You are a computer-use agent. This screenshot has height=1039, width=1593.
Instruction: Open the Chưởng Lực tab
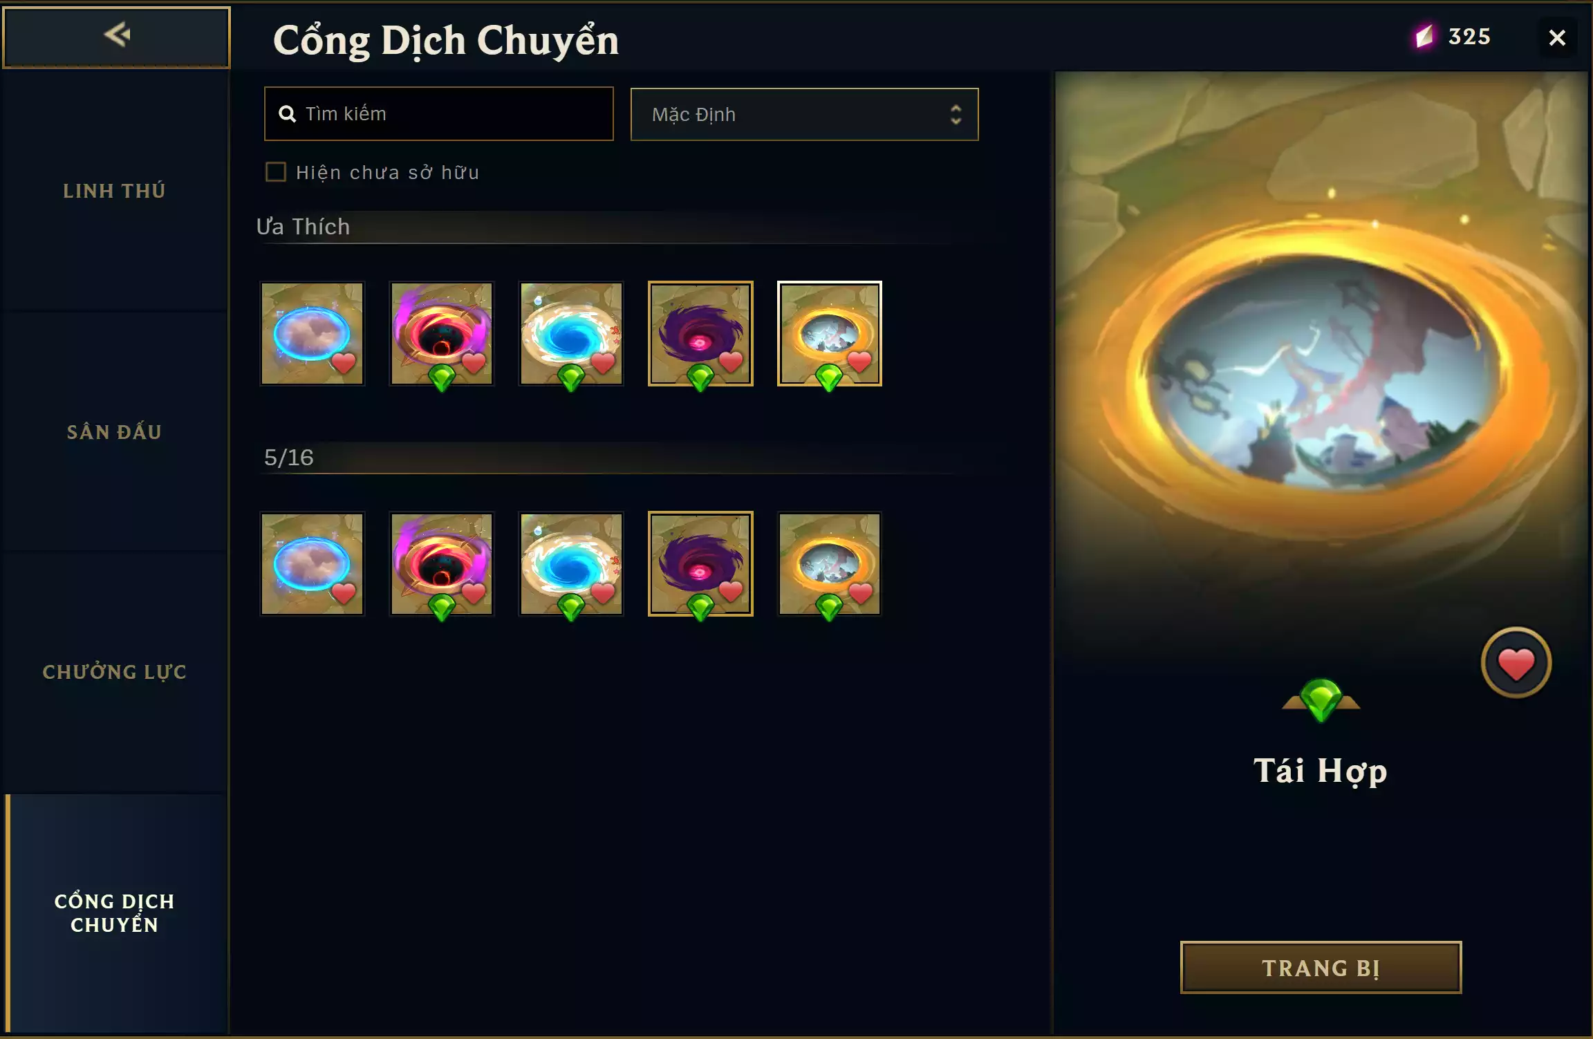point(114,672)
